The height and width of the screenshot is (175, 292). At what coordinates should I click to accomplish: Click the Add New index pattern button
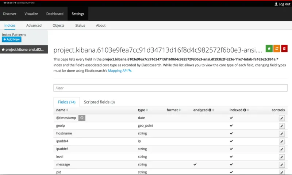(12, 39)
